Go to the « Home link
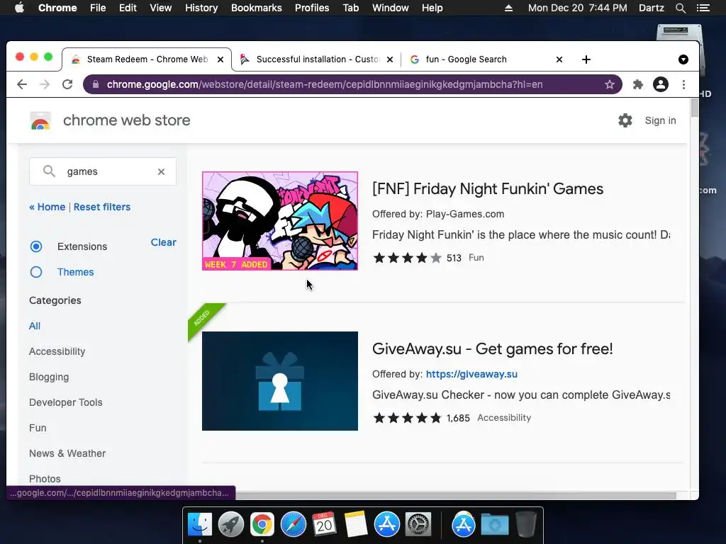Screen dimensions: 726x544 (48, 207)
